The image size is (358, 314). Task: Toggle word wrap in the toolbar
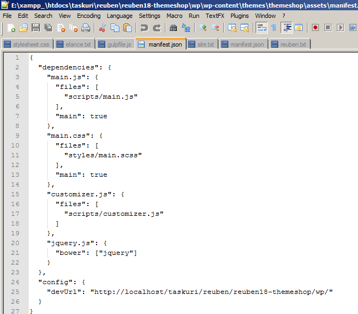[261, 28]
